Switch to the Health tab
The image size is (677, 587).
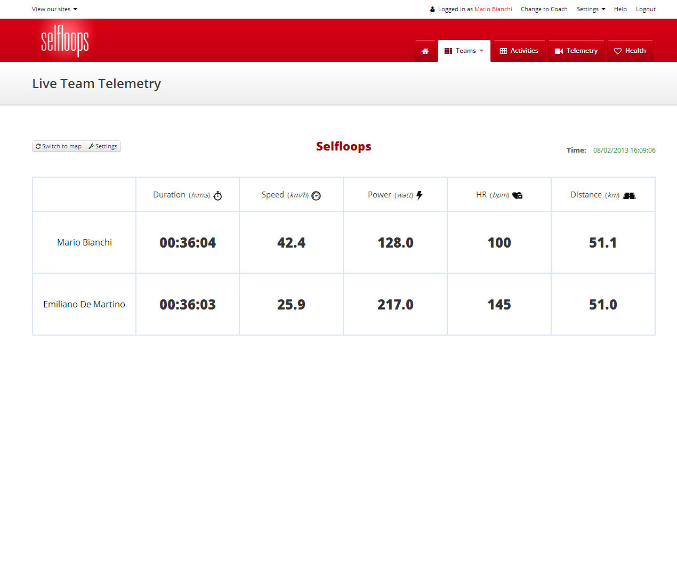pos(630,51)
